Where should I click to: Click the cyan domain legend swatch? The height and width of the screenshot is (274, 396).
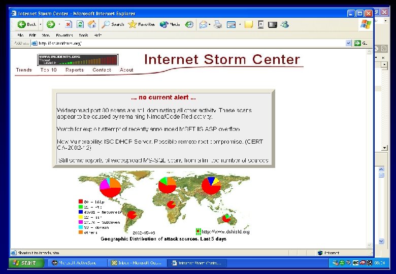click(x=81, y=227)
